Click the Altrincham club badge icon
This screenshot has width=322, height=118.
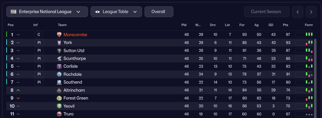pyautogui.click(x=59, y=90)
